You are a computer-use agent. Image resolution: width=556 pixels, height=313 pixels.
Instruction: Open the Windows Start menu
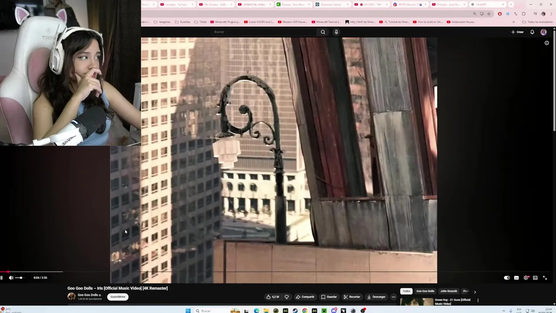coord(188,311)
